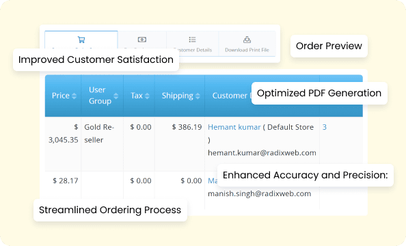This screenshot has width=406, height=246.
Task: Sort by Shipping column arrows
Action: 198,96
